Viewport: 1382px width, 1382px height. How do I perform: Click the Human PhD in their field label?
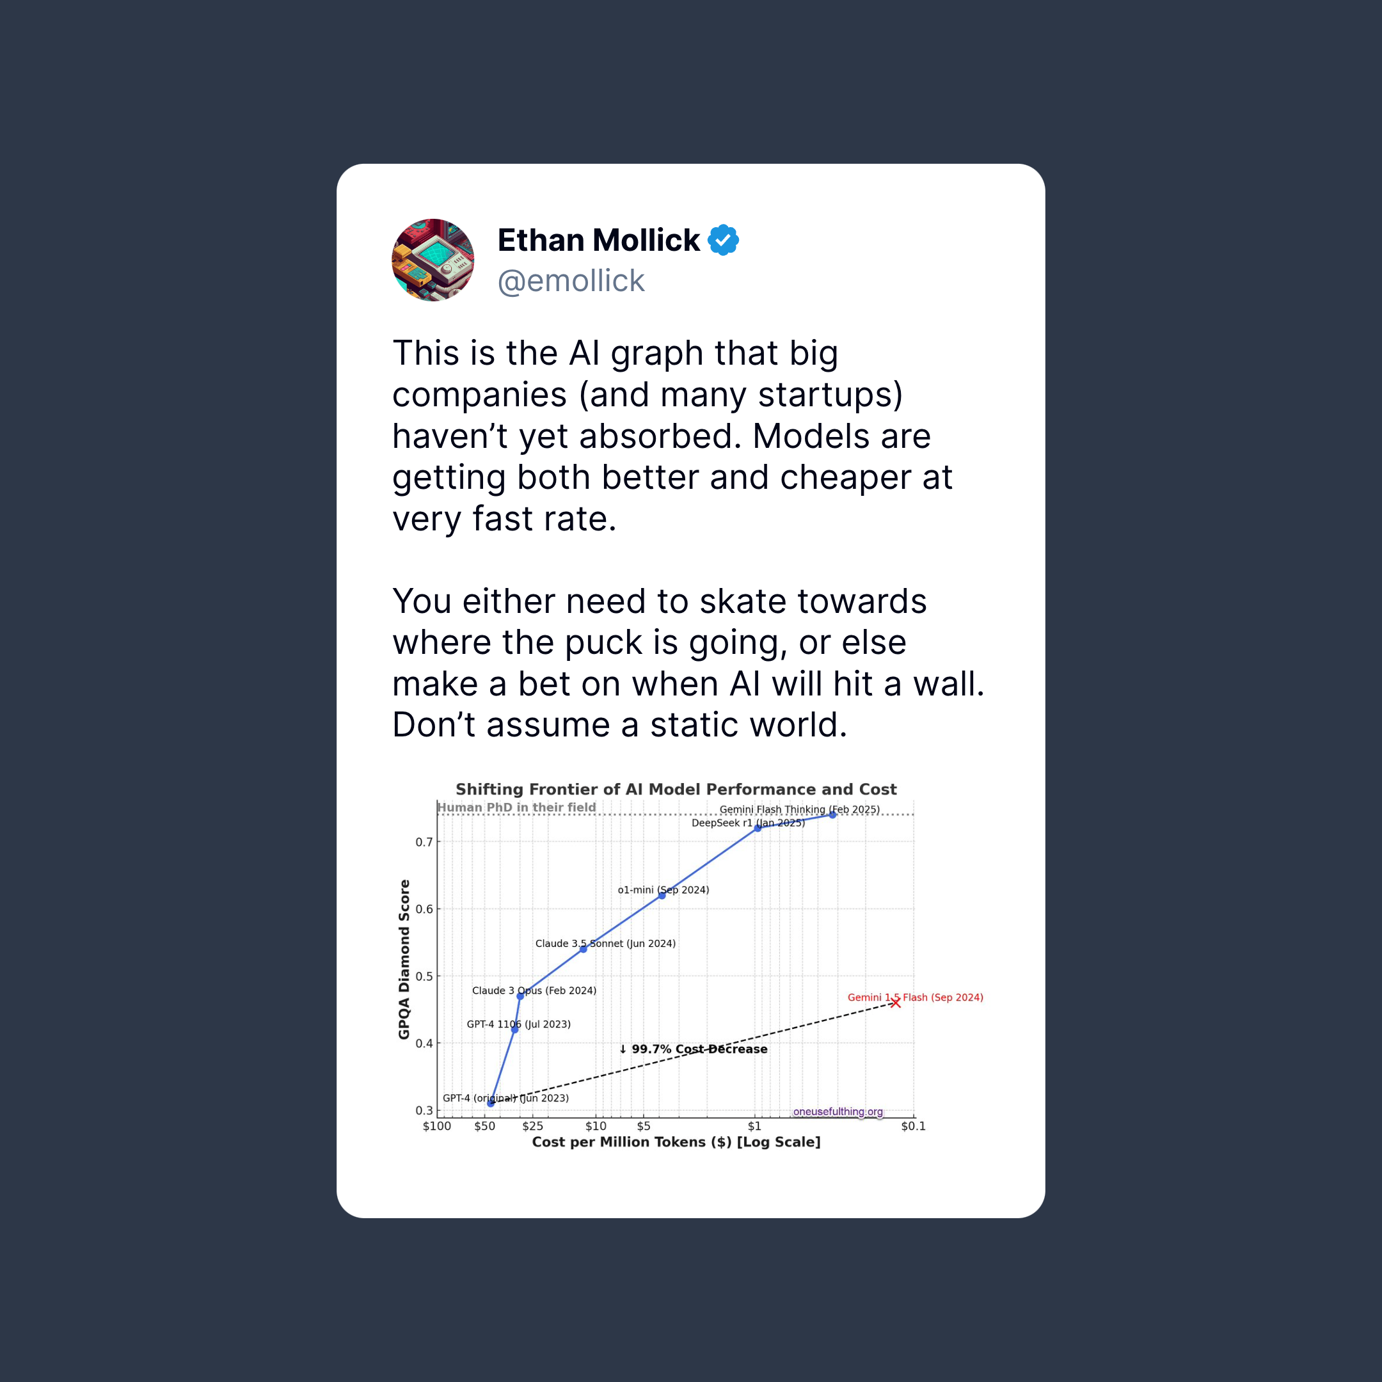point(516,807)
